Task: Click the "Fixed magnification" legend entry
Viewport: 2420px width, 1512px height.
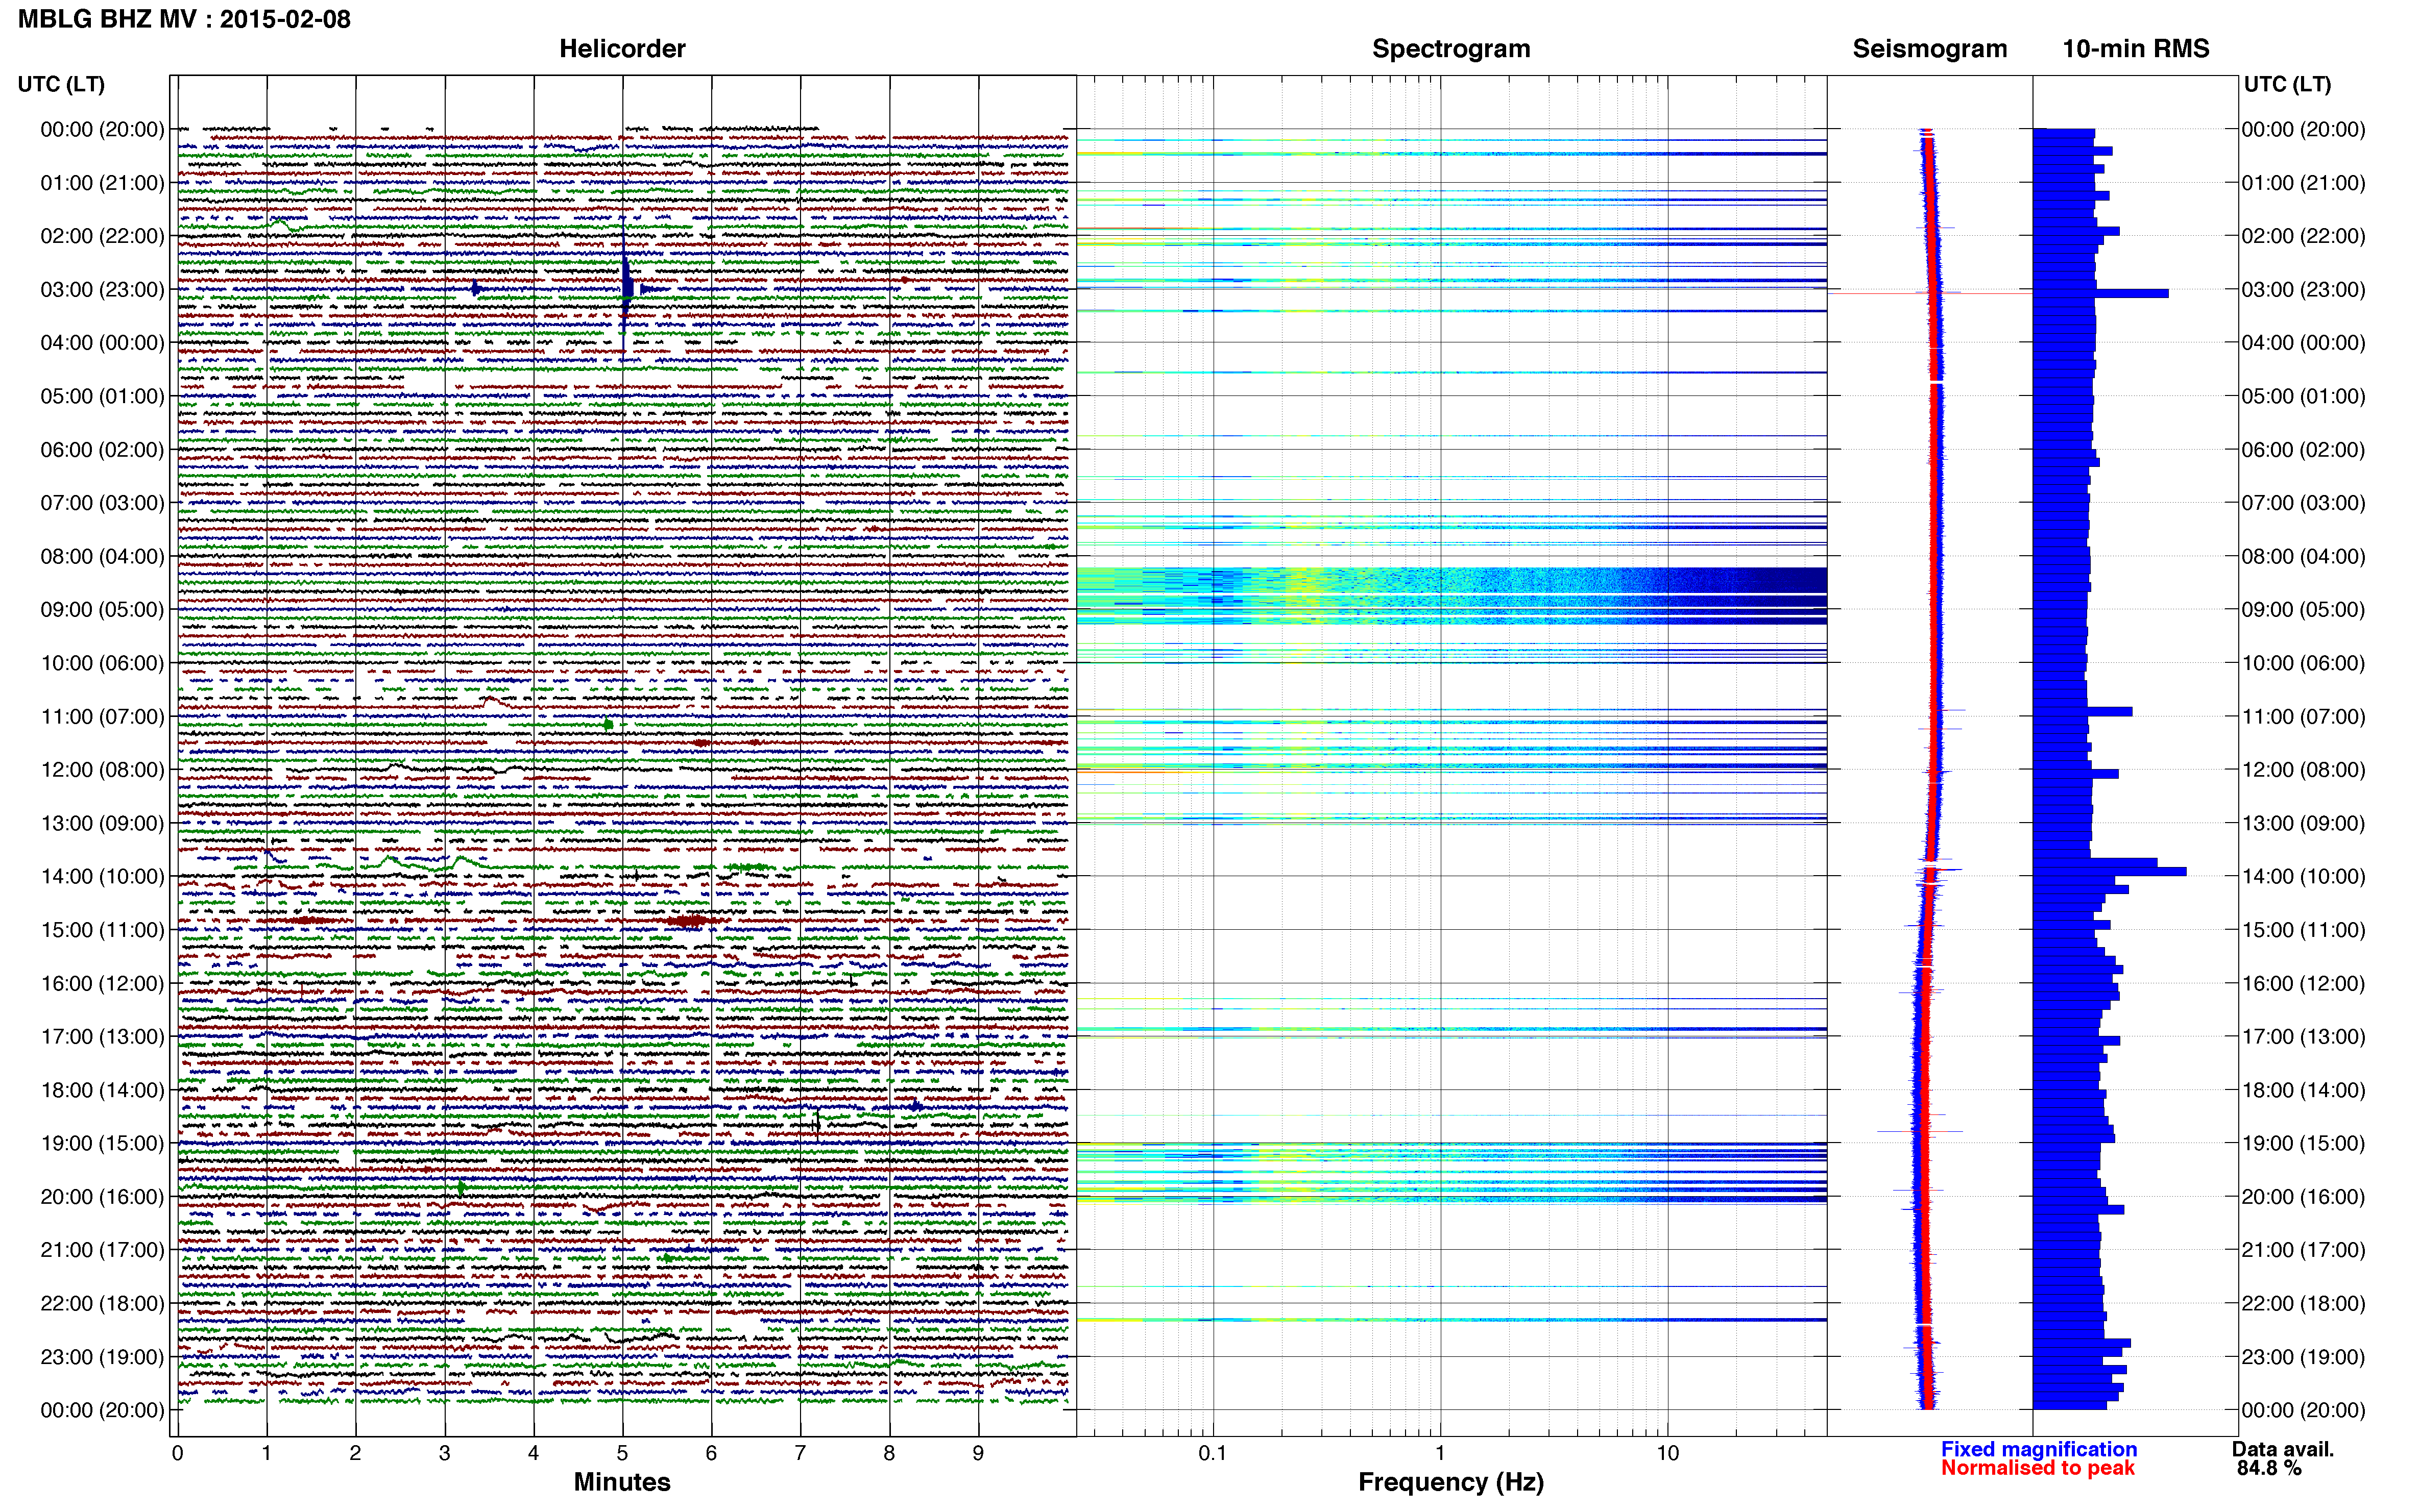Action: point(2039,1449)
